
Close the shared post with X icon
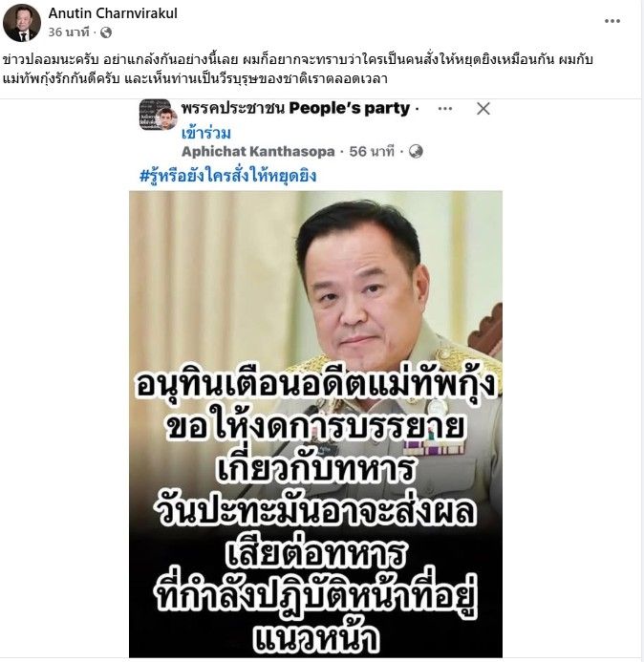(483, 109)
